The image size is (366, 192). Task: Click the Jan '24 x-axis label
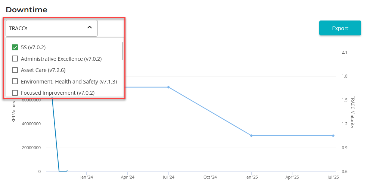pyautogui.click(x=86, y=177)
